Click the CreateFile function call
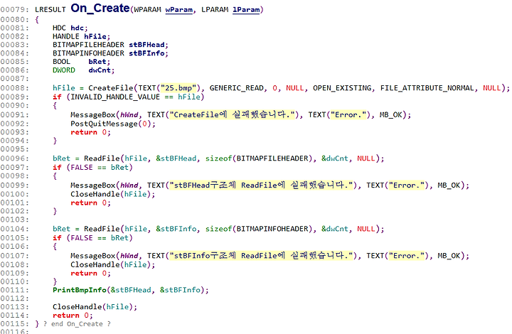The image size is (512, 334). 111,88
